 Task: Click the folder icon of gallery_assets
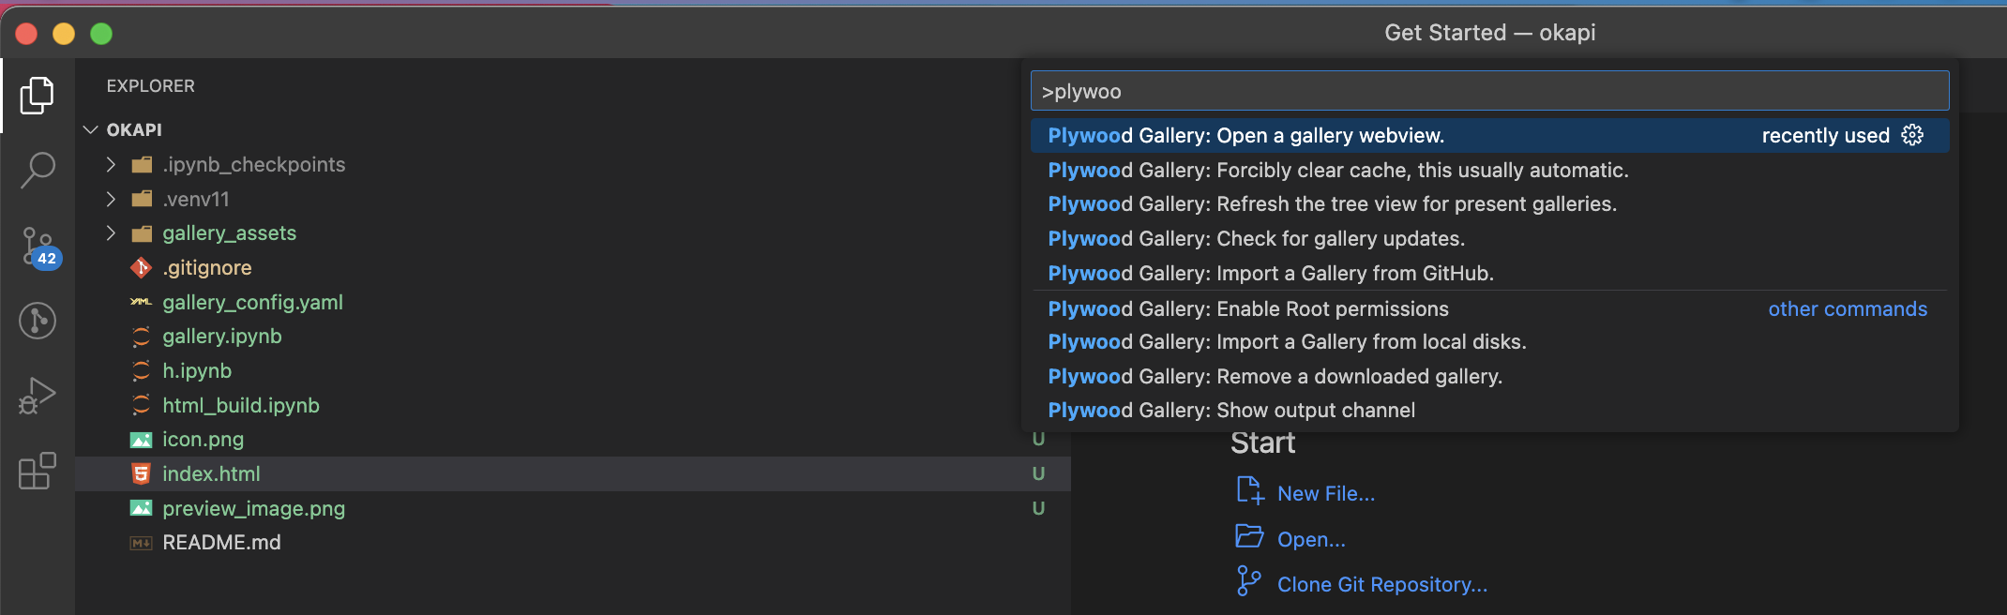142,233
